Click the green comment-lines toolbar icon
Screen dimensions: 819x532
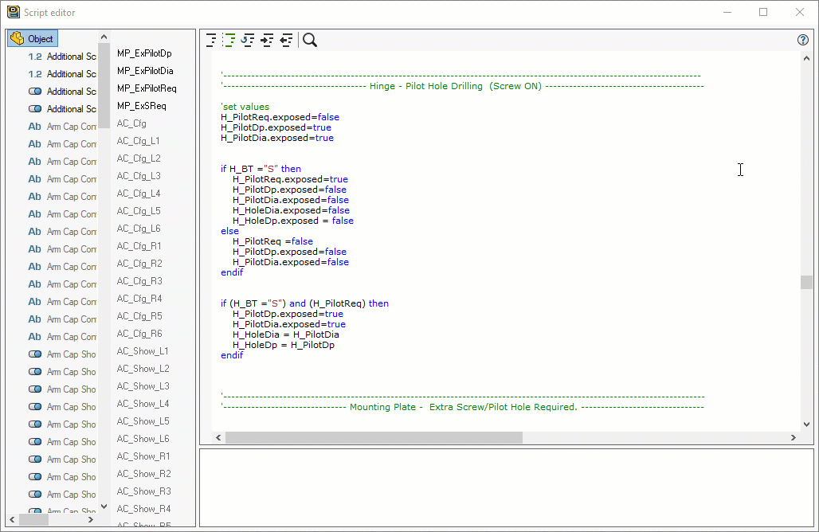229,40
